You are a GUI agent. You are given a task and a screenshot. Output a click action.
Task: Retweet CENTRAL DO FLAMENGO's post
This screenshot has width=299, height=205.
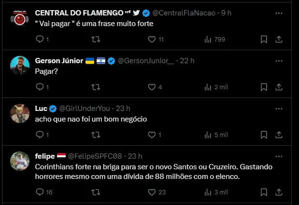(x=96, y=40)
